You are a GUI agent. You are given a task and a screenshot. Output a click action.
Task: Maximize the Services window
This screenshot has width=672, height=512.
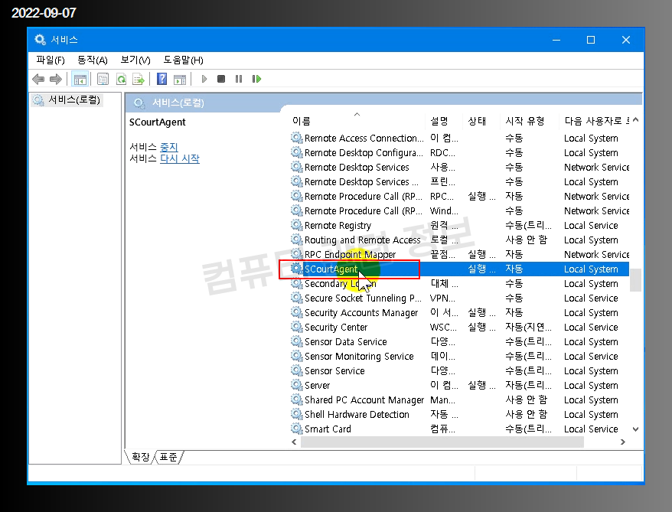pyautogui.click(x=591, y=40)
